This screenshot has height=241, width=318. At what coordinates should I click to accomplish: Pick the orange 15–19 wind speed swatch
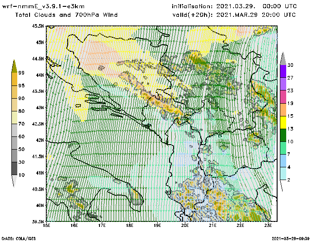(283, 110)
